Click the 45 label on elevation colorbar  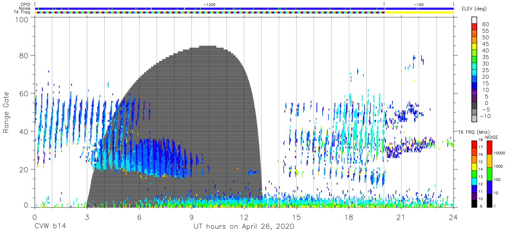tap(485, 44)
